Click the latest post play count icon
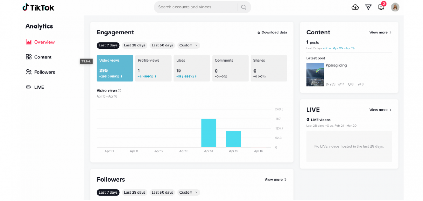 327,84
